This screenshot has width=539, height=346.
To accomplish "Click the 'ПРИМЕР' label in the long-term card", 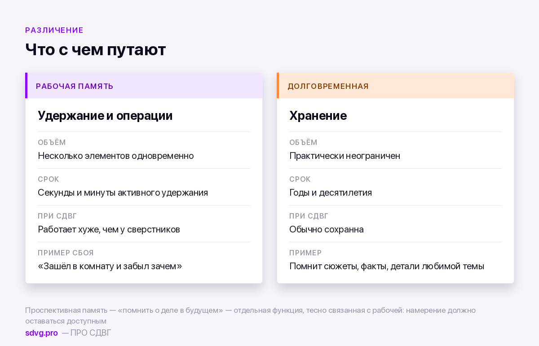I will click(x=305, y=253).
